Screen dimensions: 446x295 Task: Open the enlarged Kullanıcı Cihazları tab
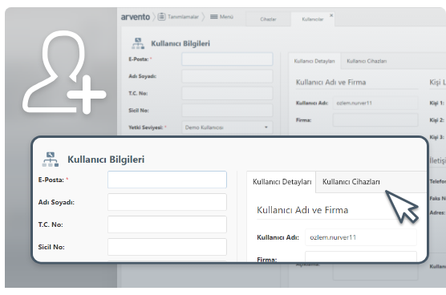coord(351,182)
